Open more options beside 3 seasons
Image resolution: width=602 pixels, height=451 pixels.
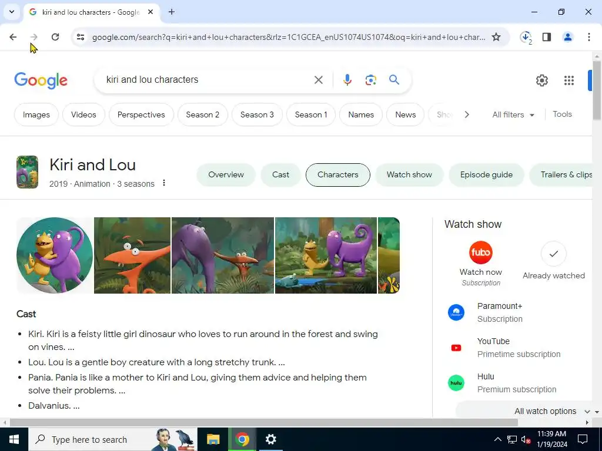164,183
